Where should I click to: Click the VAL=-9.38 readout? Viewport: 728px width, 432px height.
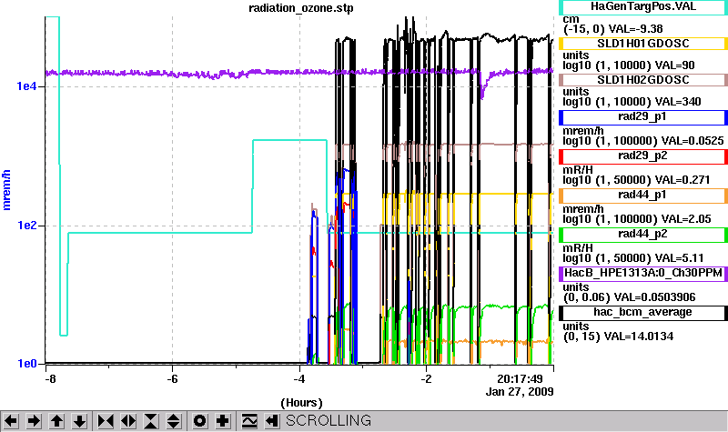tap(635, 29)
